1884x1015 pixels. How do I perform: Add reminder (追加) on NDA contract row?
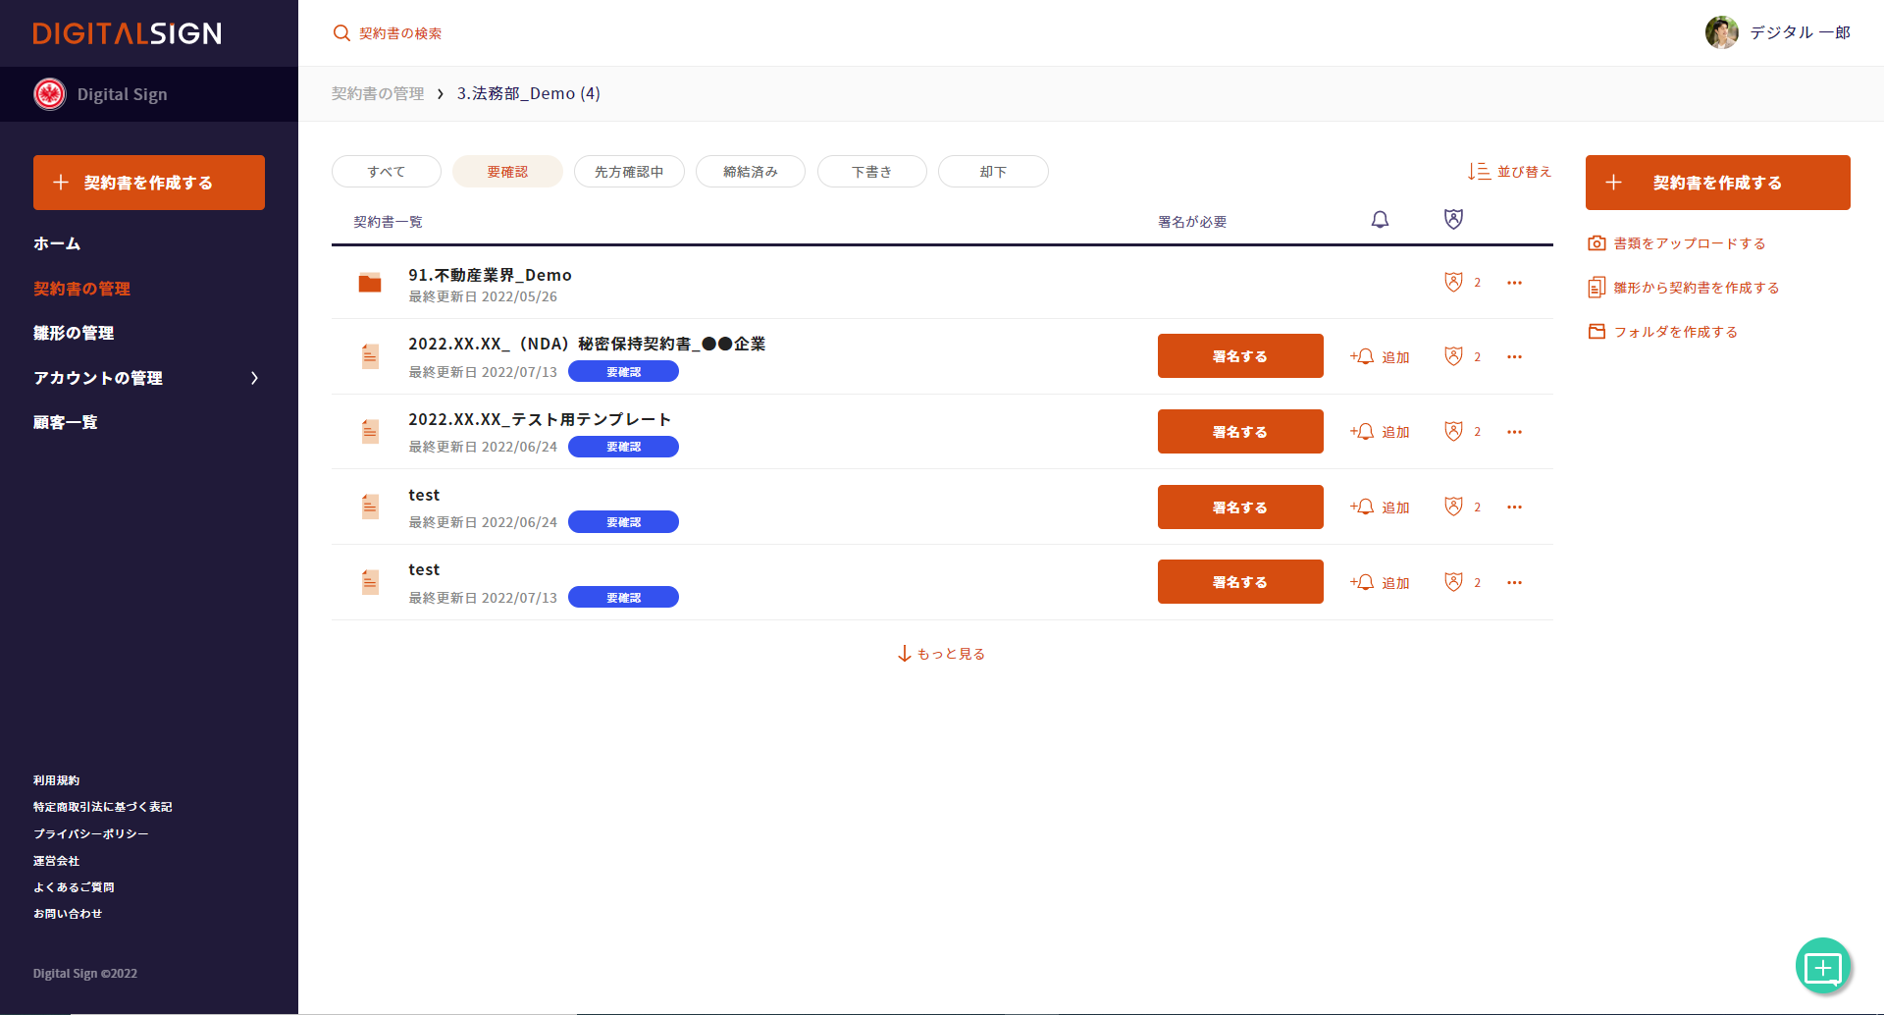click(x=1380, y=357)
